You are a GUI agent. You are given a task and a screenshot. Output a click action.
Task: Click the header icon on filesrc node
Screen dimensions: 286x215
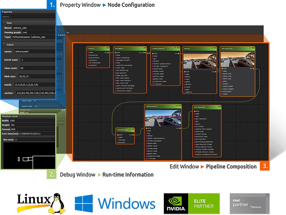point(108,48)
